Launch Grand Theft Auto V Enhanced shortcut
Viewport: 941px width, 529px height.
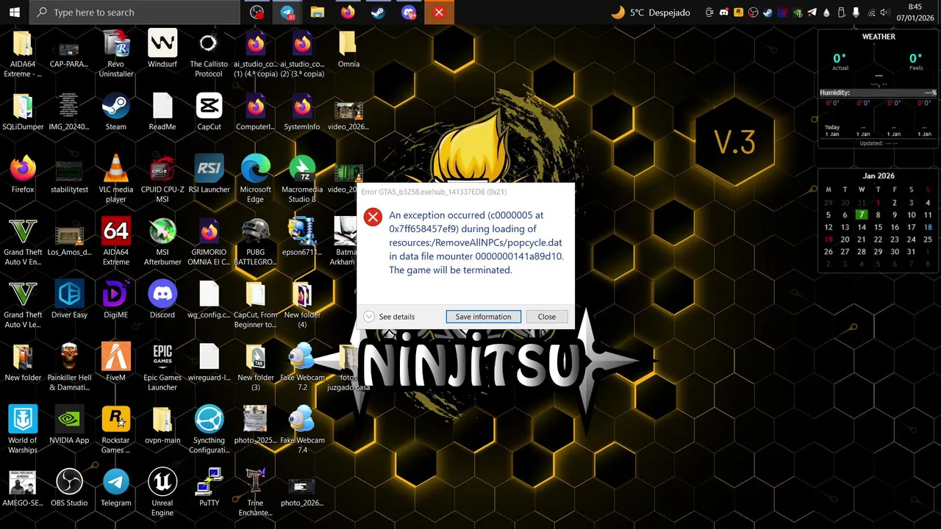tap(23, 242)
